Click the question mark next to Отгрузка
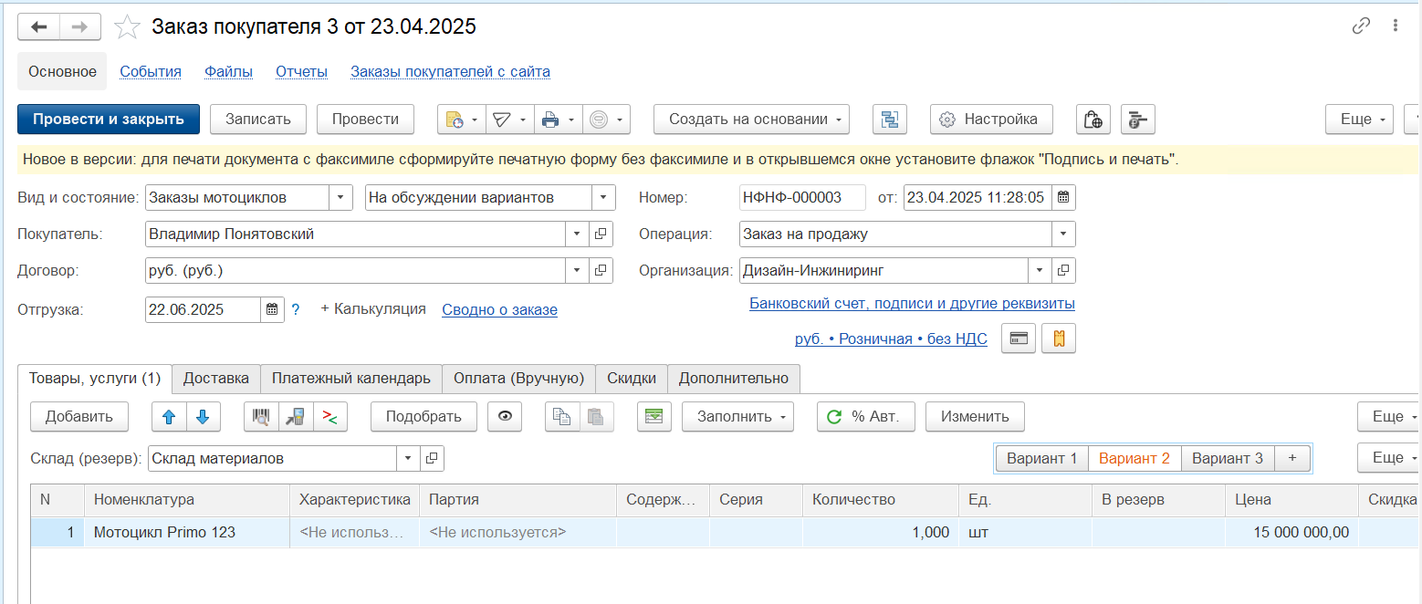 tap(296, 310)
